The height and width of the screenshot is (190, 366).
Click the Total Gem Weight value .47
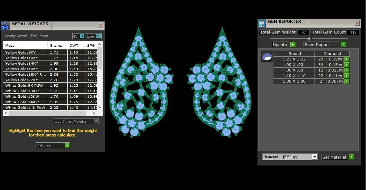coord(303,32)
